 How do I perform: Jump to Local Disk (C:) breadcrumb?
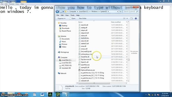tap(84, 11)
